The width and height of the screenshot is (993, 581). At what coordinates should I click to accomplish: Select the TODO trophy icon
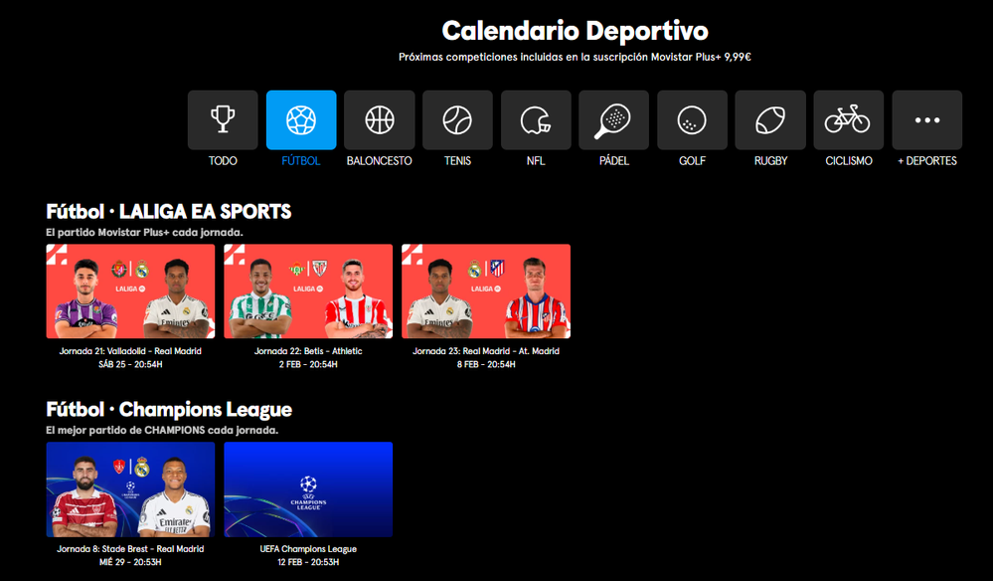coord(223,120)
